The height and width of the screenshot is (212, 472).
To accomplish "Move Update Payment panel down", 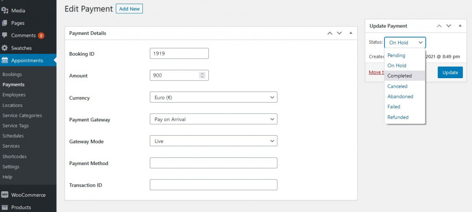I will 449,26.
